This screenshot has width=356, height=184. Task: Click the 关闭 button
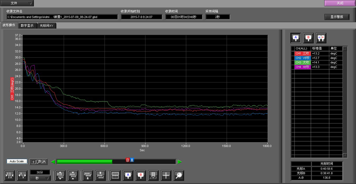coord(340,3)
